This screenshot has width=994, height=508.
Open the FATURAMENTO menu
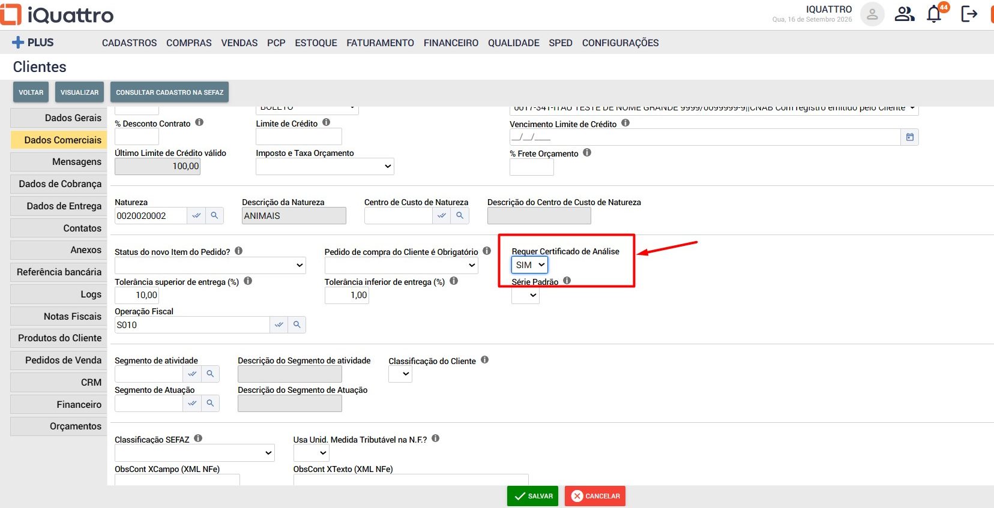coord(380,43)
